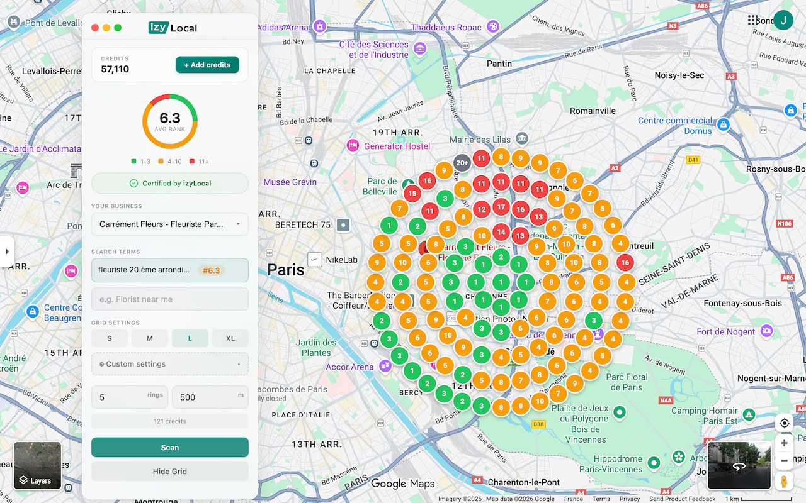Click the Camping Homair Paris Est pin

749,415
